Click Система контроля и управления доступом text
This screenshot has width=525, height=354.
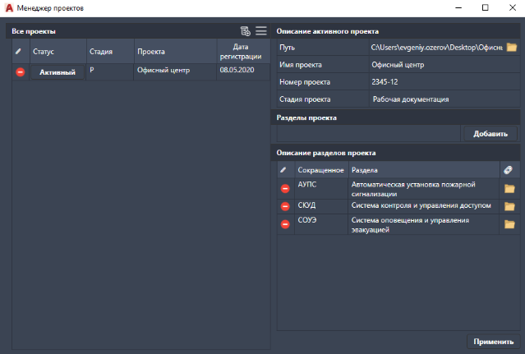point(421,205)
